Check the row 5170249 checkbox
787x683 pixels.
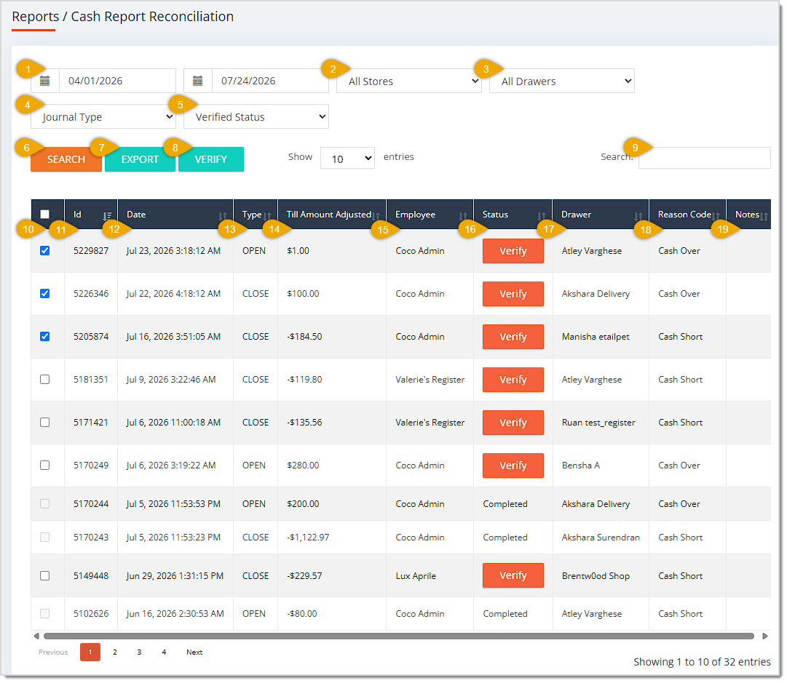(44, 466)
